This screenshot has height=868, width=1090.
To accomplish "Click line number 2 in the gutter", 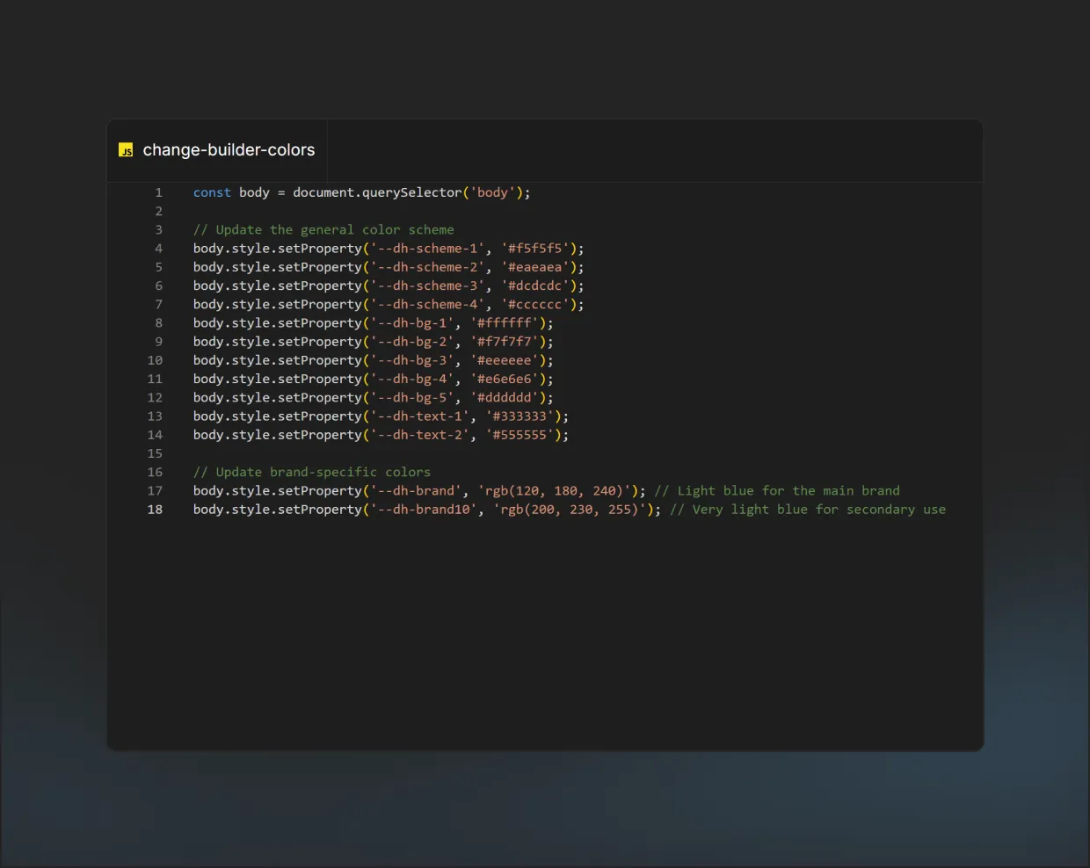I will click(159, 211).
